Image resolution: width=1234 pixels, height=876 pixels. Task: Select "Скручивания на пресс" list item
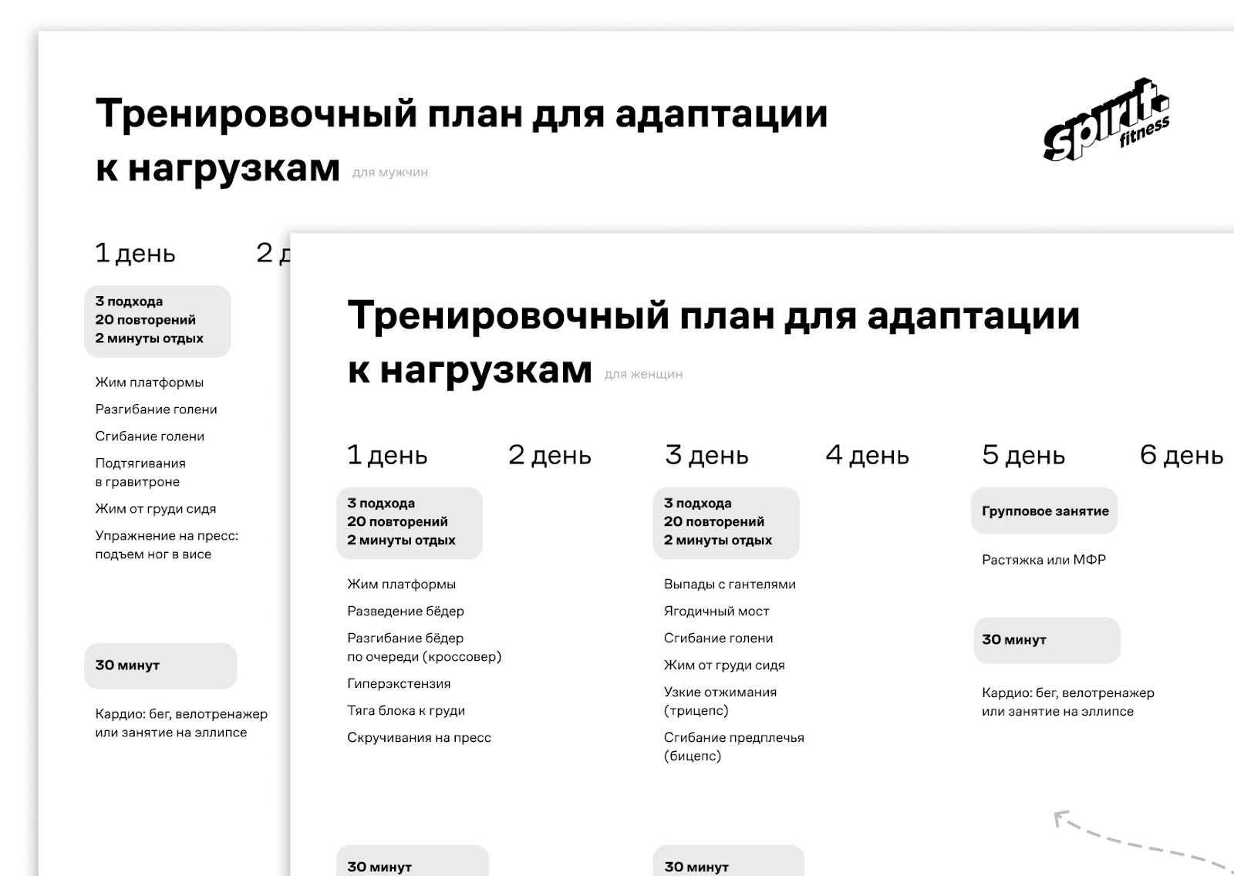tap(419, 737)
